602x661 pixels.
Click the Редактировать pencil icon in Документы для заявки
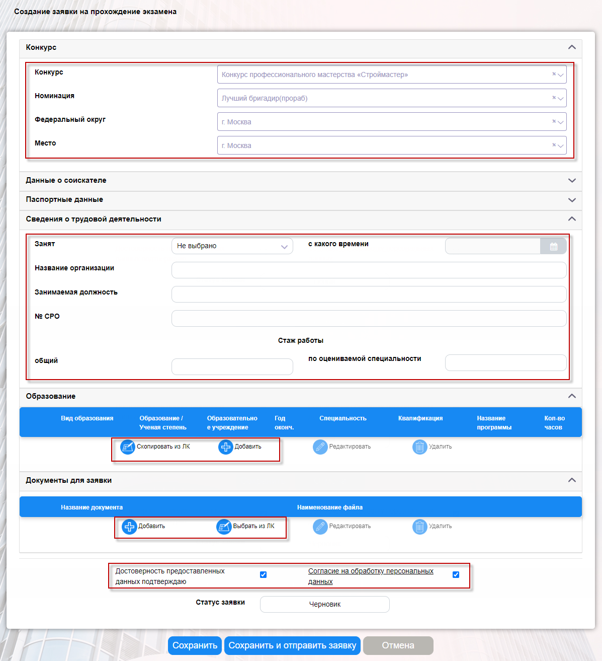pyautogui.click(x=320, y=527)
